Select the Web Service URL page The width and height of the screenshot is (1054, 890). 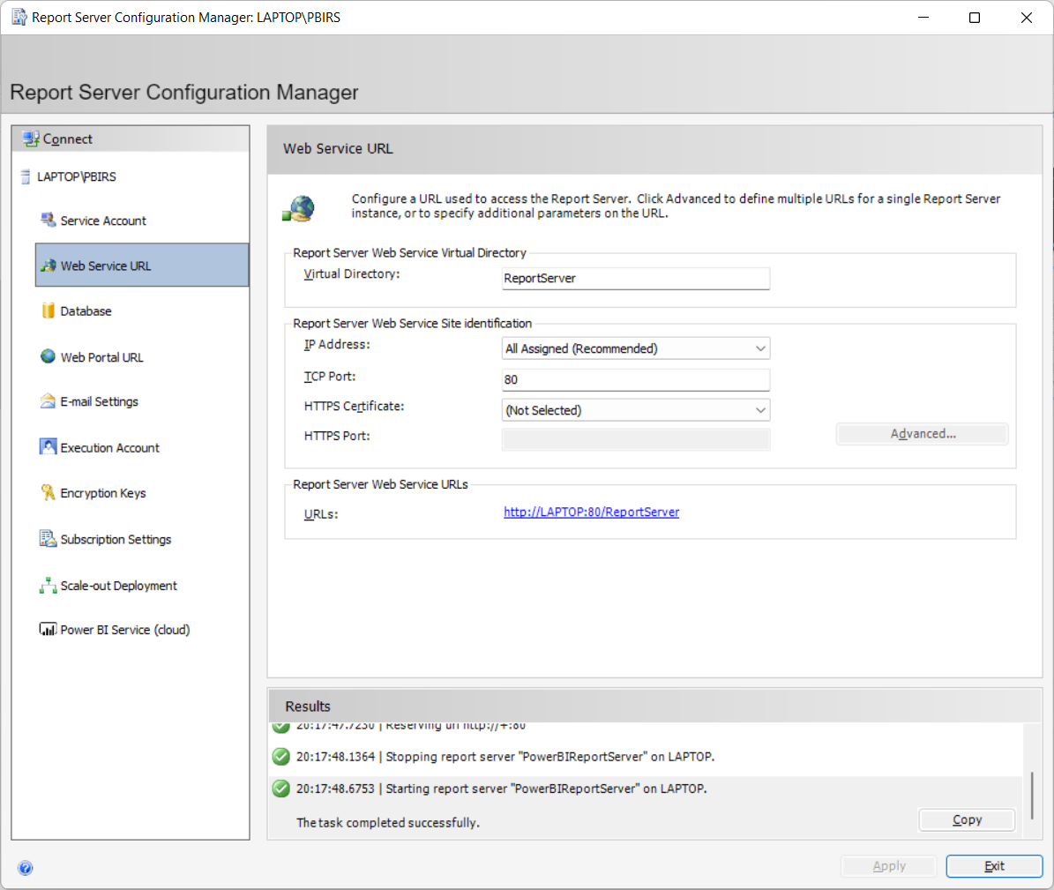[x=142, y=266]
